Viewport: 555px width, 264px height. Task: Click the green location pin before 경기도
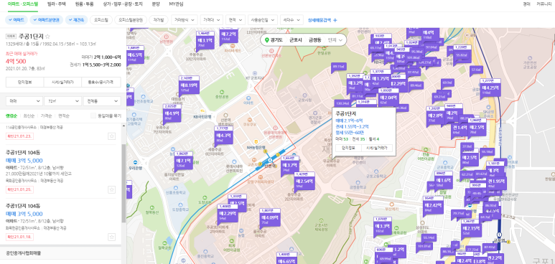[266, 40]
